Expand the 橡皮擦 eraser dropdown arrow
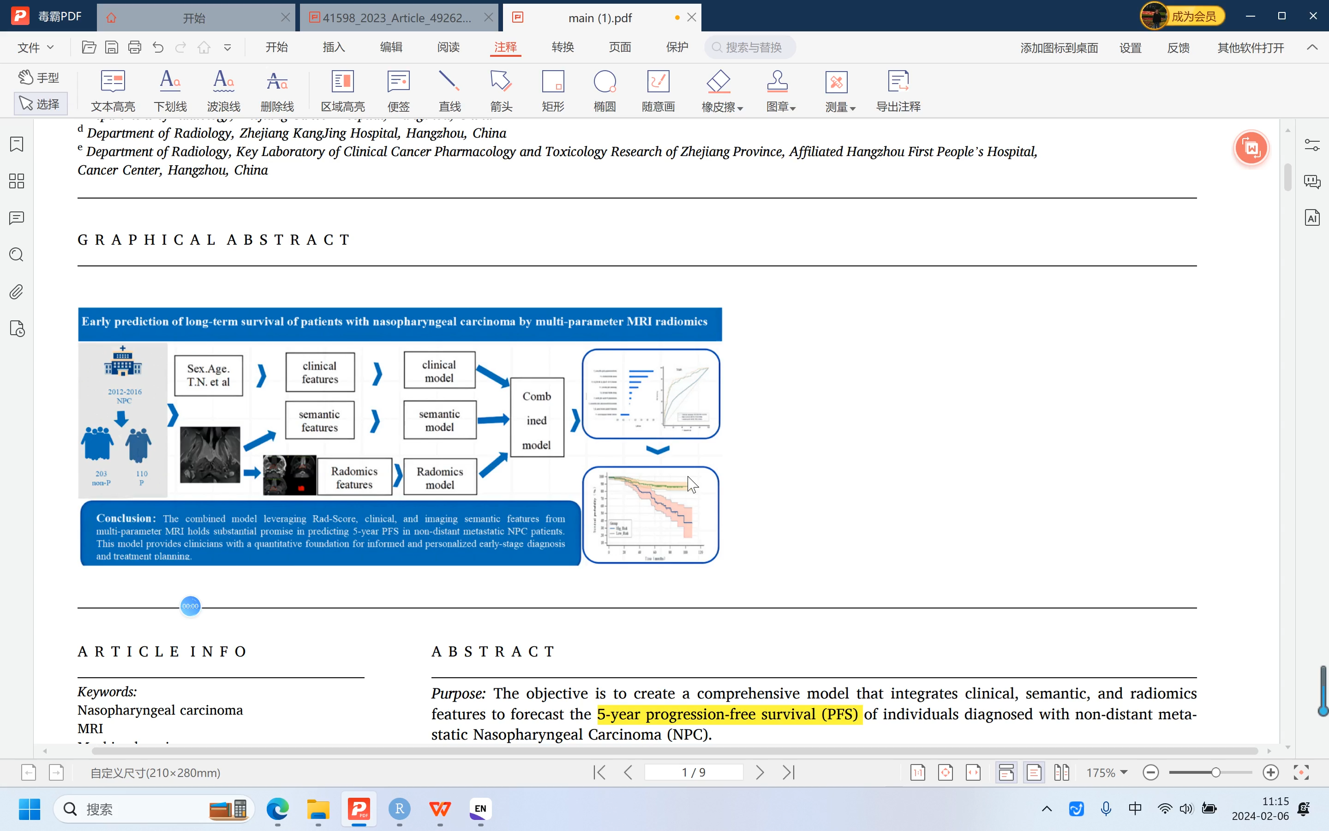Screen dimensions: 1329x831 click(740, 108)
